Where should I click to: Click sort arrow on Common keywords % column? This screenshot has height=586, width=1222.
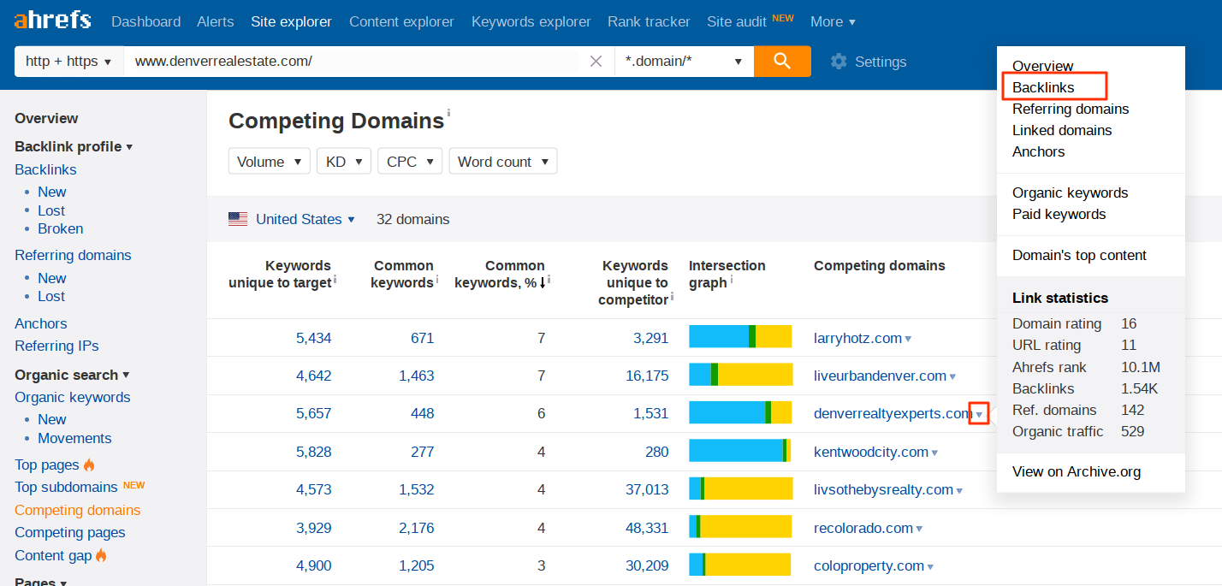pyautogui.click(x=542, y=283)
